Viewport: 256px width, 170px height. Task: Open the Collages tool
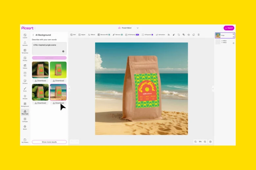point(25,120)
